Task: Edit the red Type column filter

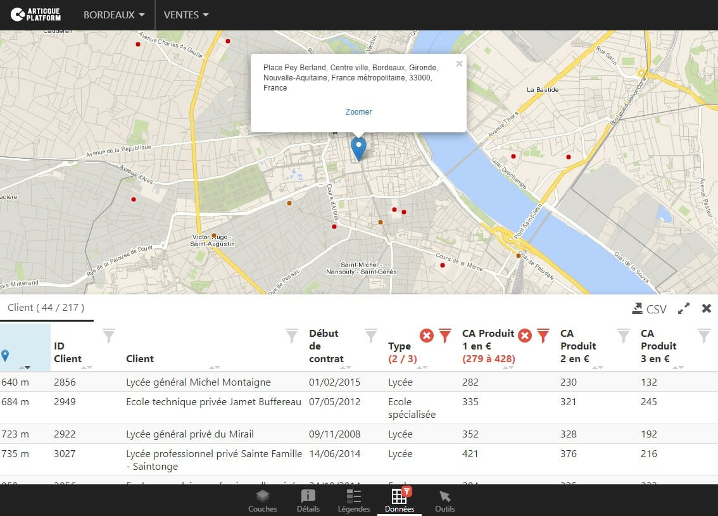Action: (445, 336)
